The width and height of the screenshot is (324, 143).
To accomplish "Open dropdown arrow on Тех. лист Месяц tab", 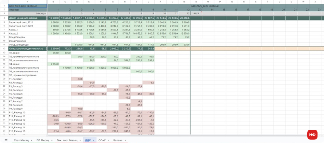I will click(x=80, y=140).
